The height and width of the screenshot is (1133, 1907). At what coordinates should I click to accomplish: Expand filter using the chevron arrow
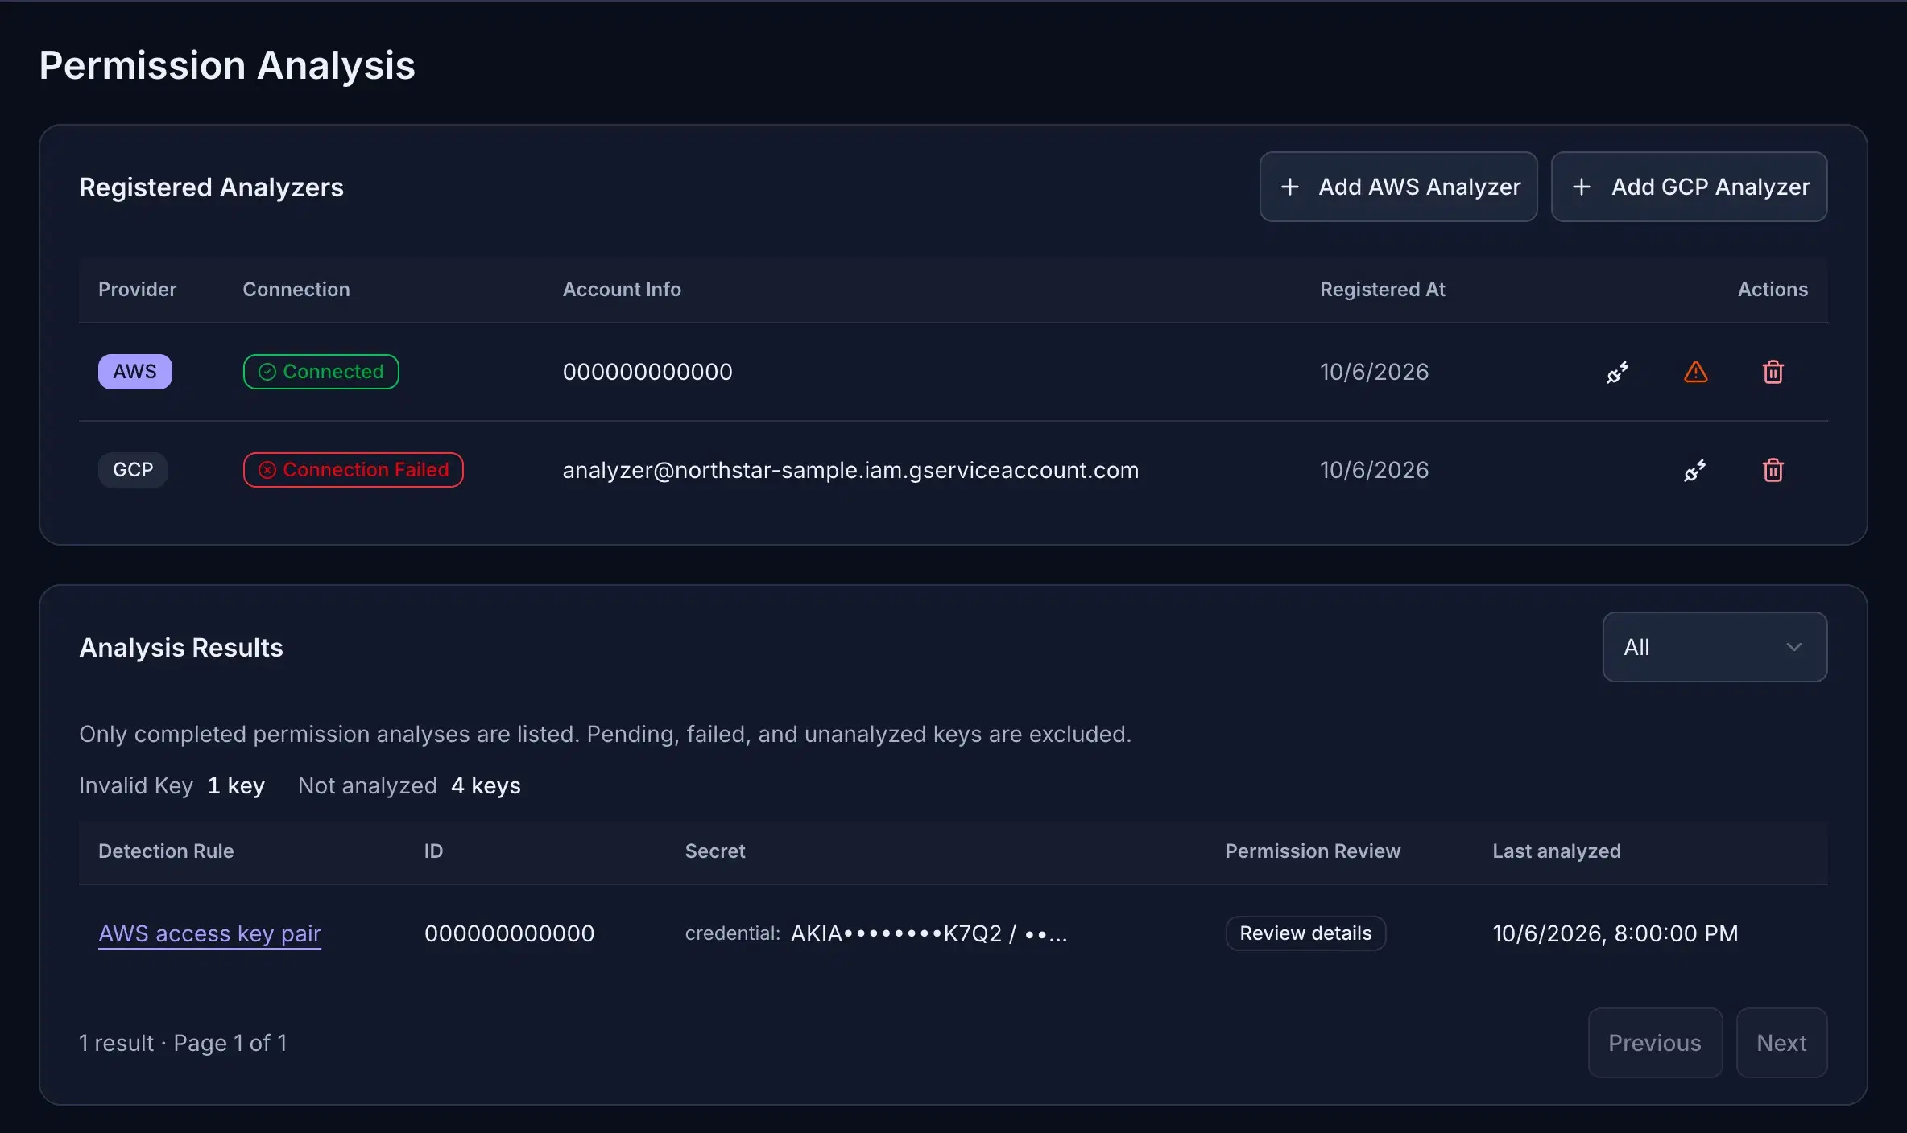1794,647
